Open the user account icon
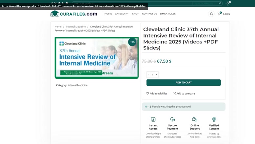Screen dimensions: 255x144 (211, 14)
